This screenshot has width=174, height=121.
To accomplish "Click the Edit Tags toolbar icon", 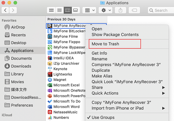I will click(134, 10).
